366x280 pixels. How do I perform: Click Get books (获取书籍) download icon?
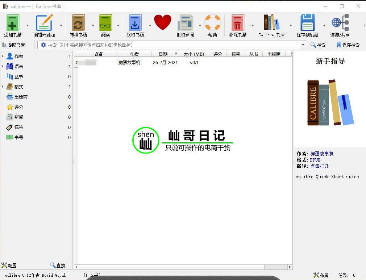(x=135, y=22)
